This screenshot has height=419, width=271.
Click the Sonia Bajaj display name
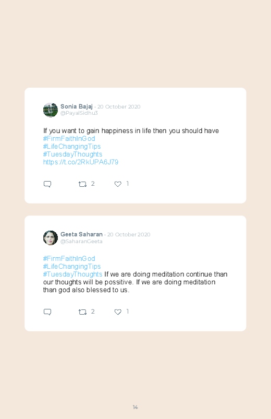[x=77, y=106]
